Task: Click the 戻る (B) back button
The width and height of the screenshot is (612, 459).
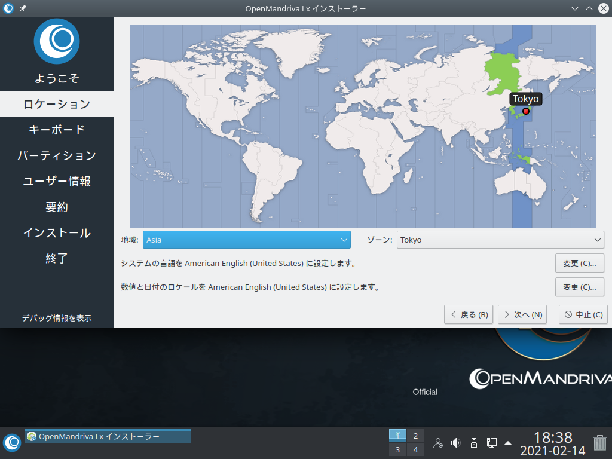Action: [469, 314]
